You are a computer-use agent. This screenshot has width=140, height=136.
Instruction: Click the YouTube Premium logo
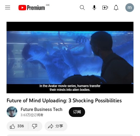(x=32, y=8)
